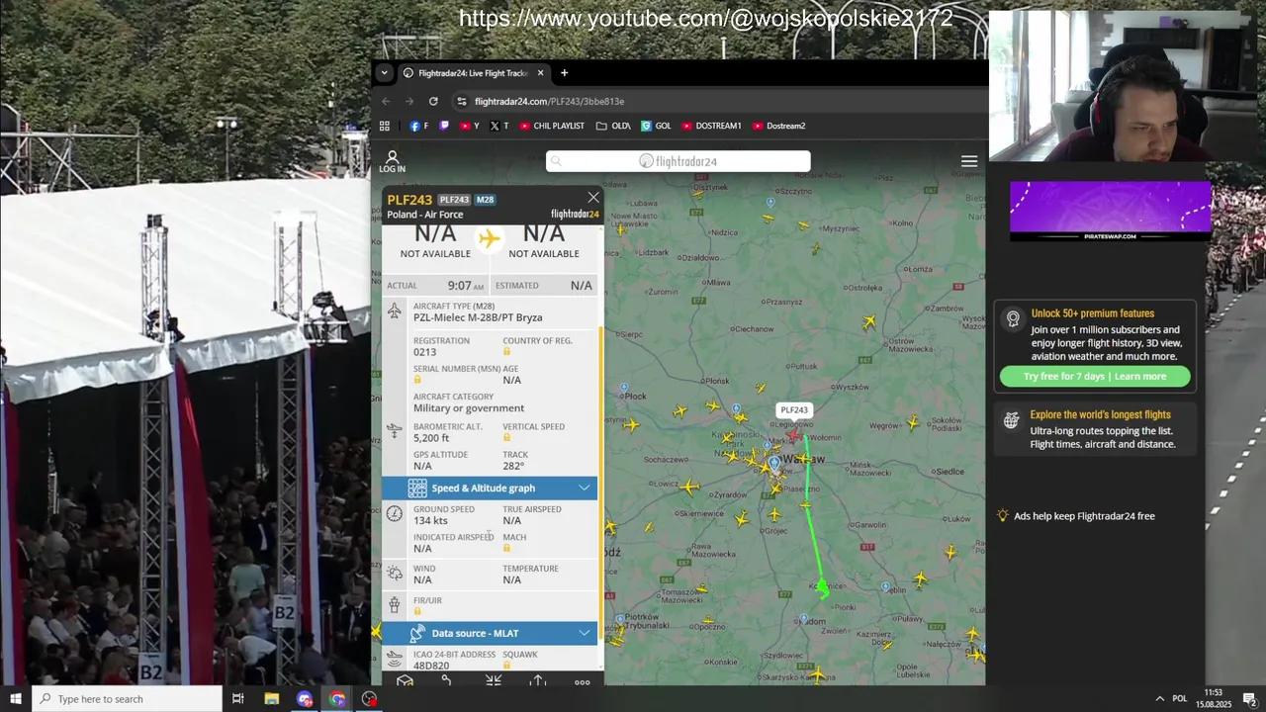Click the route icon in bottom panel toolbar
This screenshot has width=1266, height=712.
pos(447,681)
